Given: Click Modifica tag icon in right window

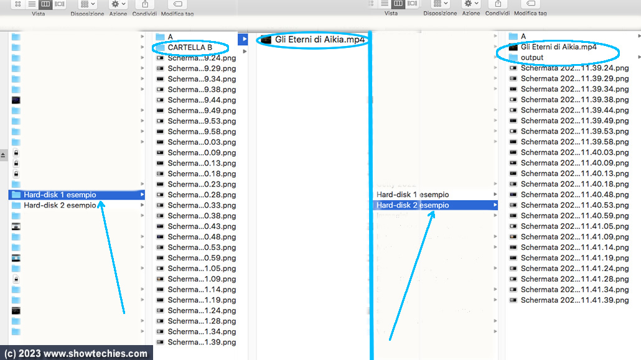Looking at the screenshot, I should point(530,4).
